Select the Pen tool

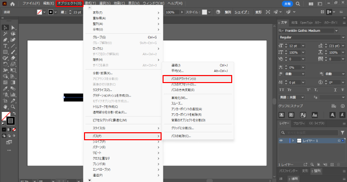[x=5, y=40]
